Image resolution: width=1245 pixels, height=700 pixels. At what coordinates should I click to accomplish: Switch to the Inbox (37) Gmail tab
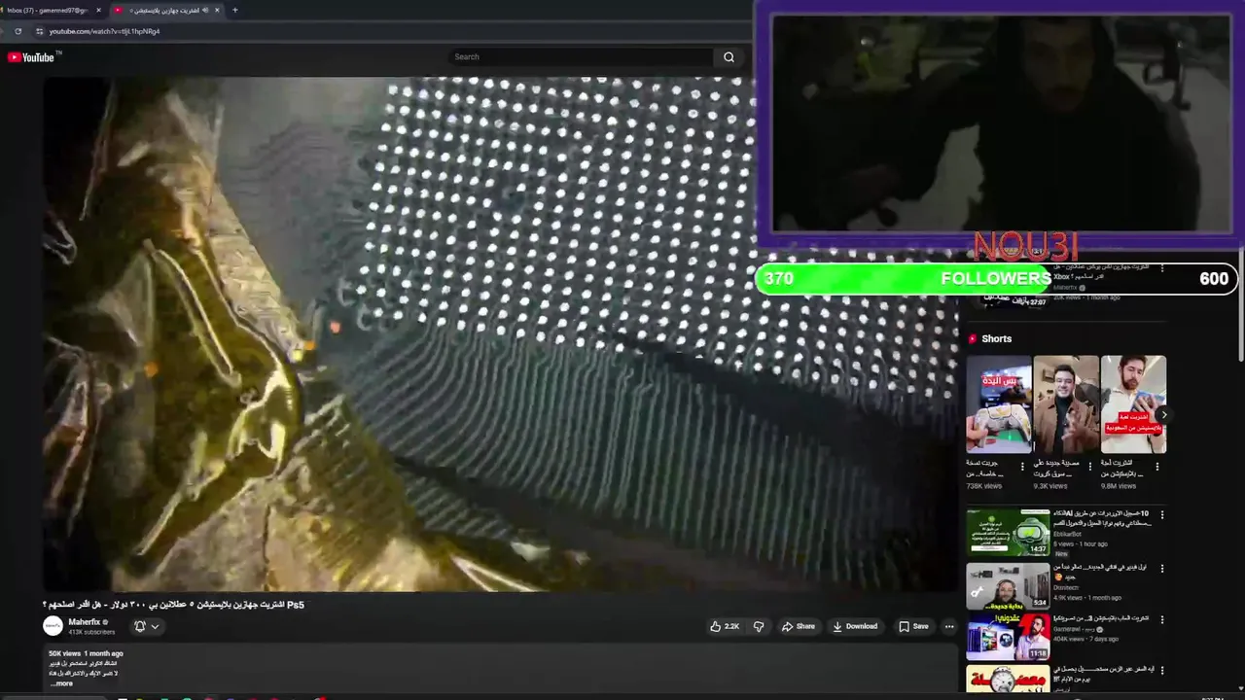coord(47,10)
